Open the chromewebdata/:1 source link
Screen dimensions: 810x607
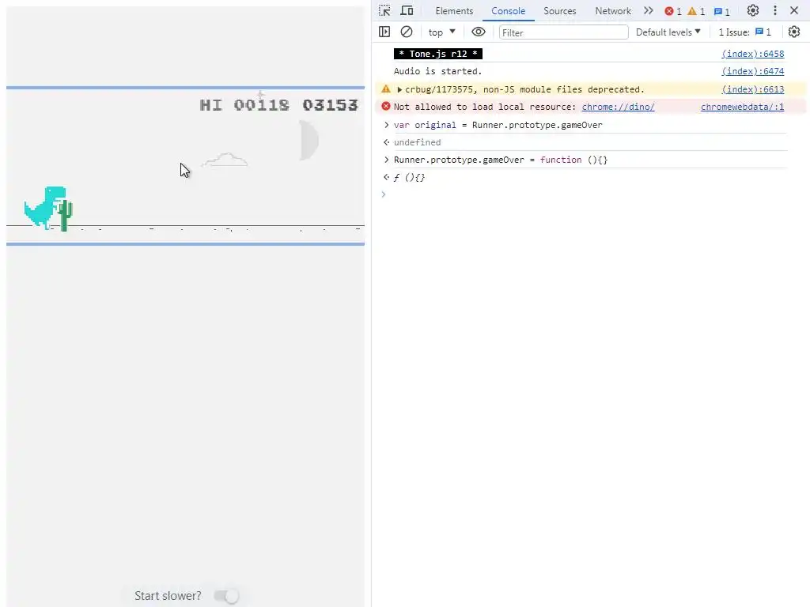click(x=742, y=107)
